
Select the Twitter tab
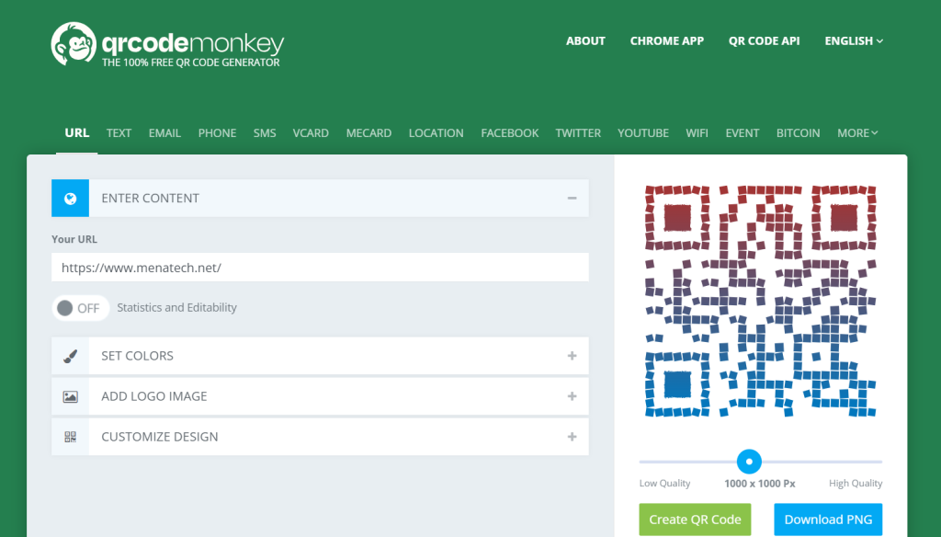point(578,132)
